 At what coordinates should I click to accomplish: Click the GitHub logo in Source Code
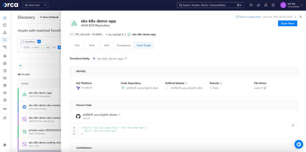click(78, 116)
